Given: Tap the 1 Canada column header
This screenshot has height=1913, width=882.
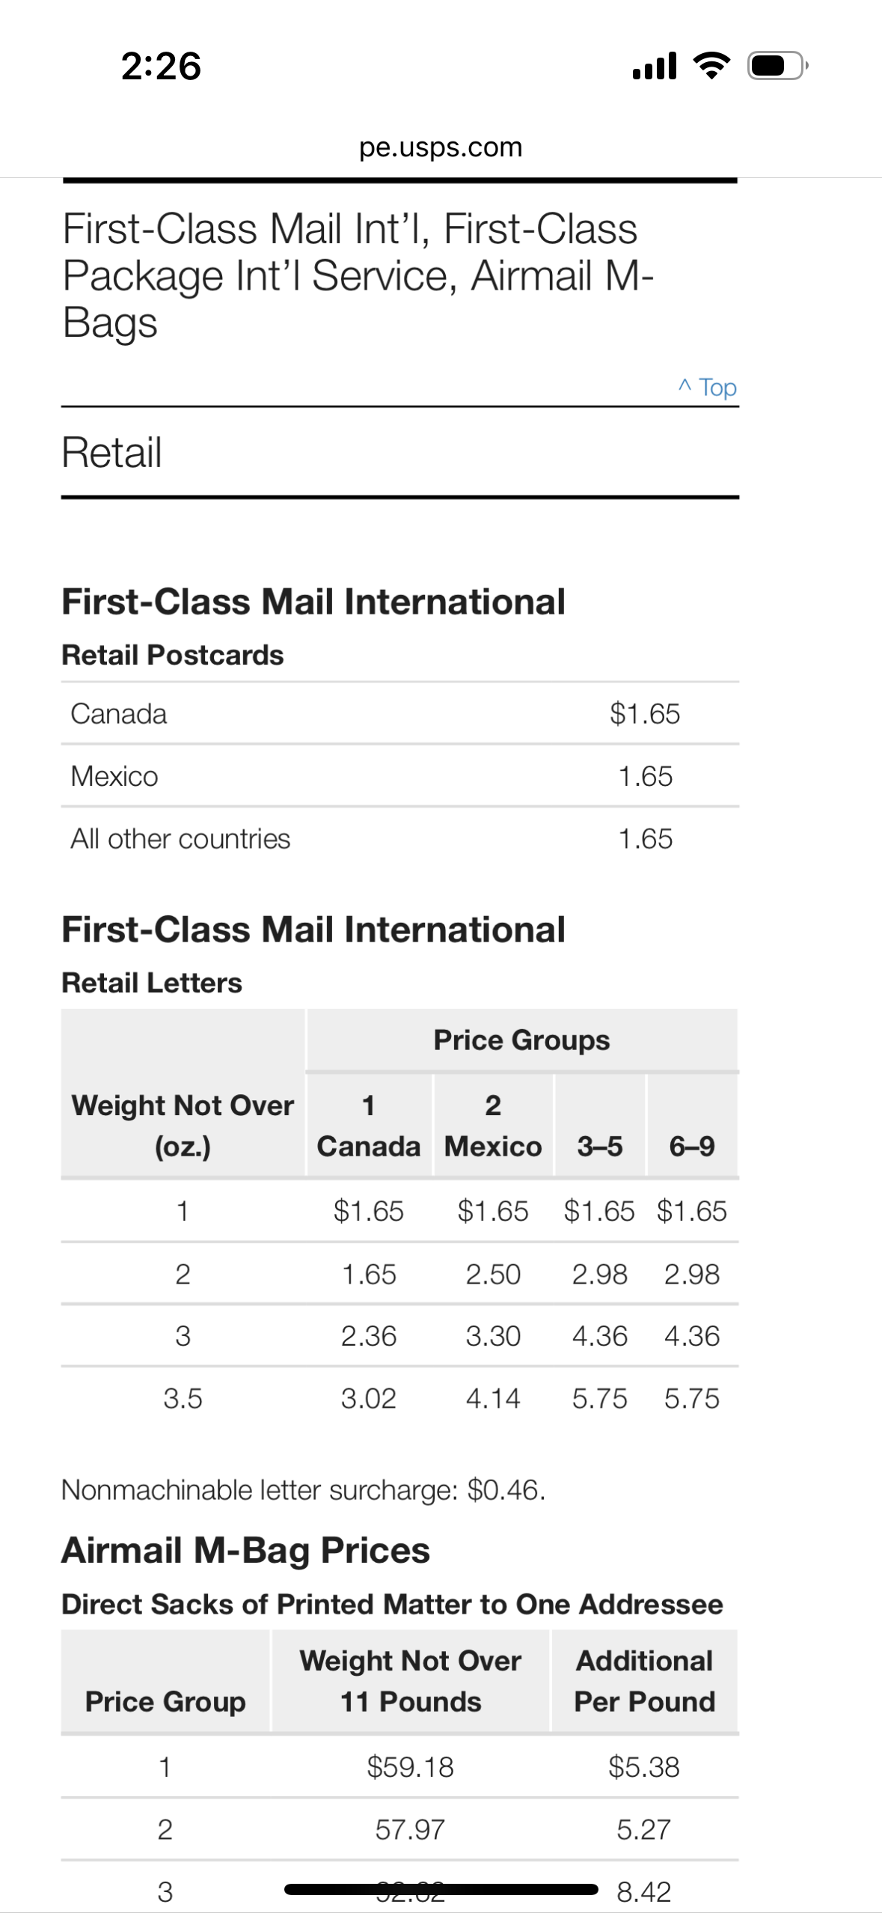Looking at the screenshot, I should [x=369, y=1126].
